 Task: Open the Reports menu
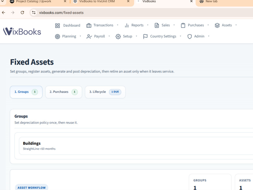click(x=137, y=25)
